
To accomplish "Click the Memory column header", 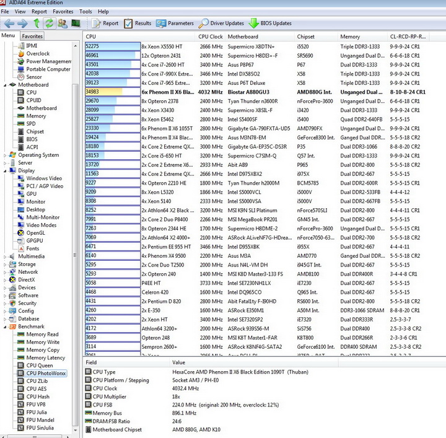I will click(x=362, y=37).
